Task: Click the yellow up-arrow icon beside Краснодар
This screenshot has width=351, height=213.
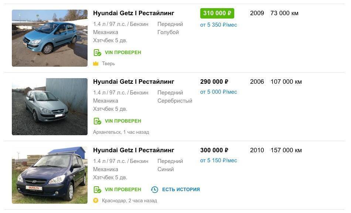Action: click(x=96, y=200)
